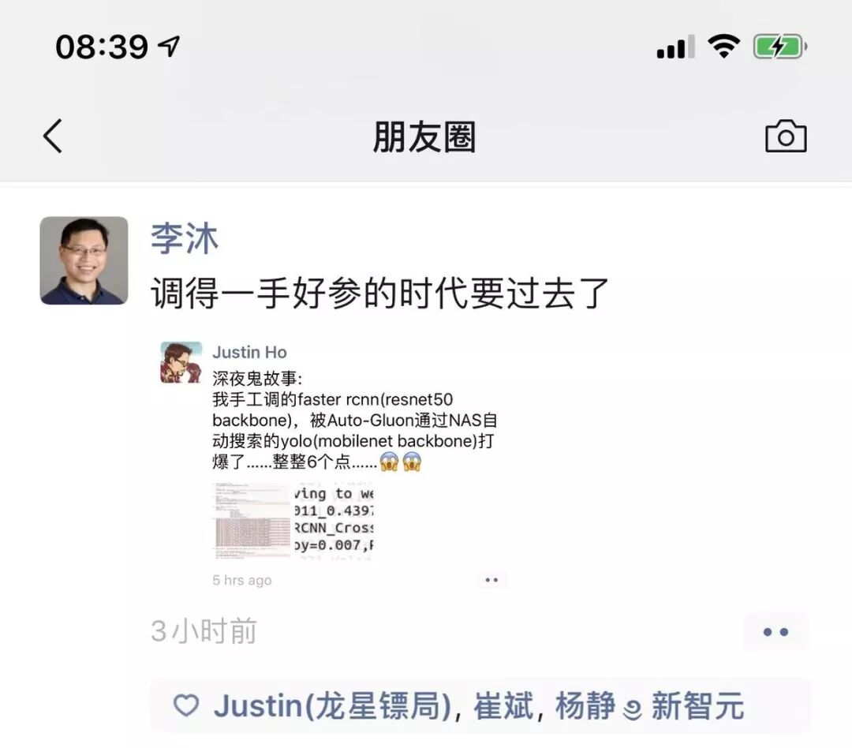Expand the two-dot menu beside 3小时前

click(x=776, y=632)
